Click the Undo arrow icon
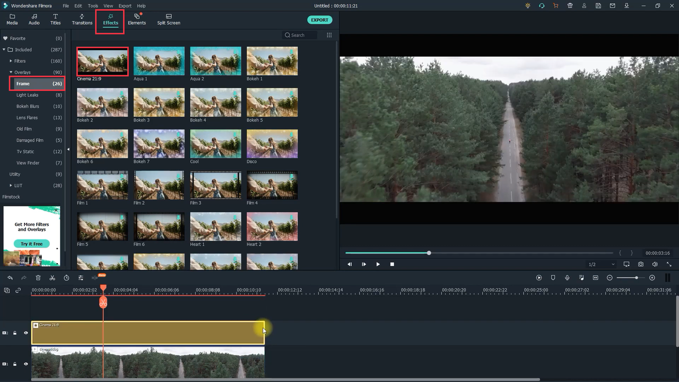Viewport: 679px width, 382px height. tap(10, 277)
